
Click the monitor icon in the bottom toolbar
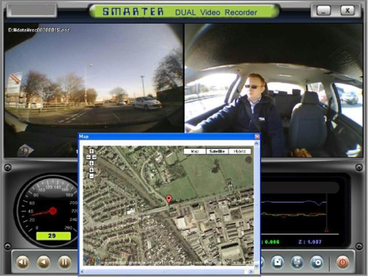click(x=297, y=262)
